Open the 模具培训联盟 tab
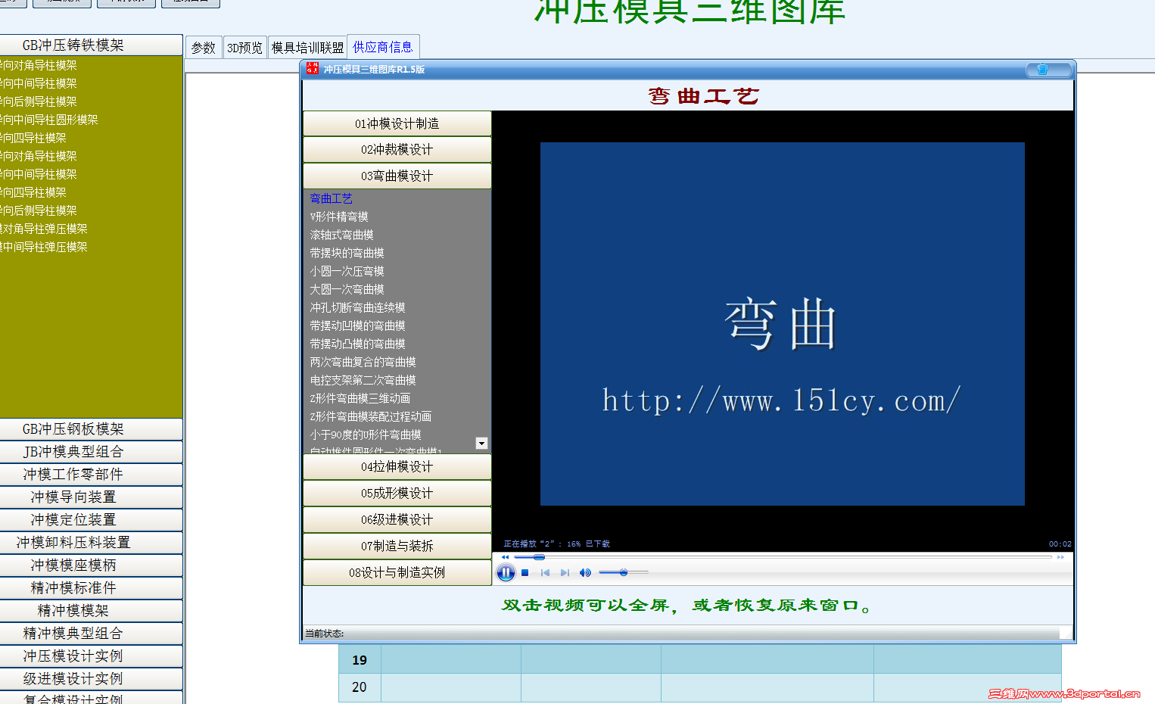The image size is (1155, 704). click(x=307, y=48)
